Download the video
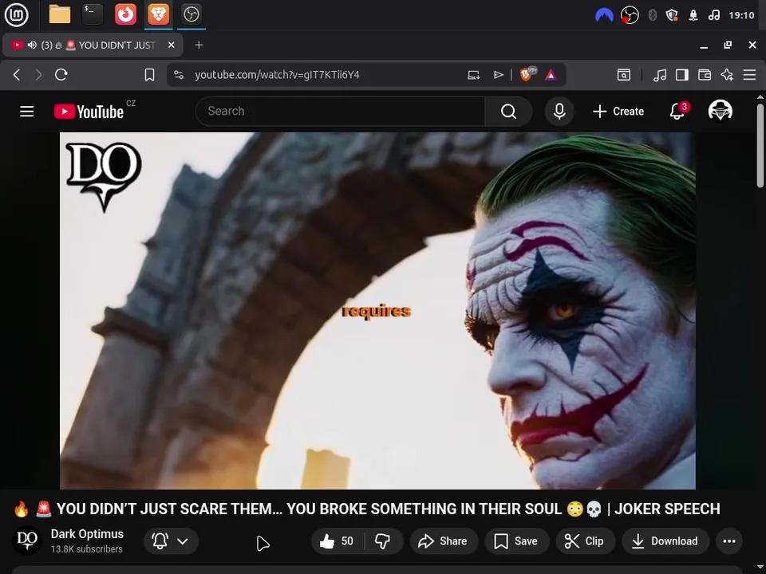766x574 pixels. (x=665, y=541)
